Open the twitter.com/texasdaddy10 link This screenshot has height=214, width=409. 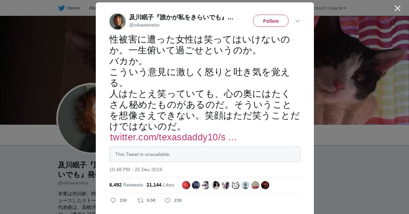173,137
